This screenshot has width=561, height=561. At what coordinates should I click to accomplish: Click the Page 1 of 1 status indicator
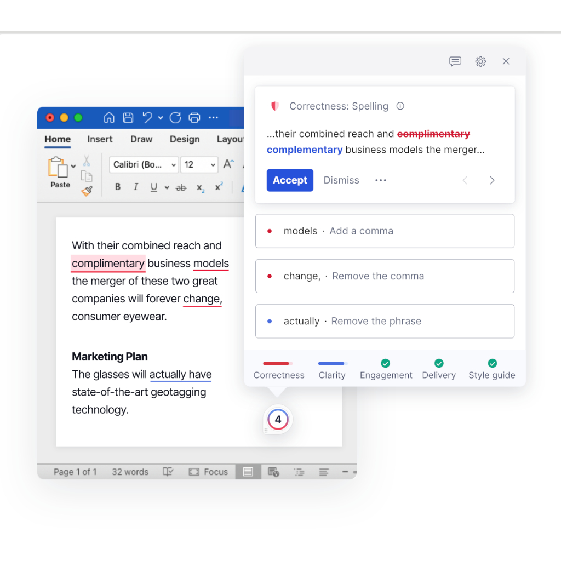[75, 472]
